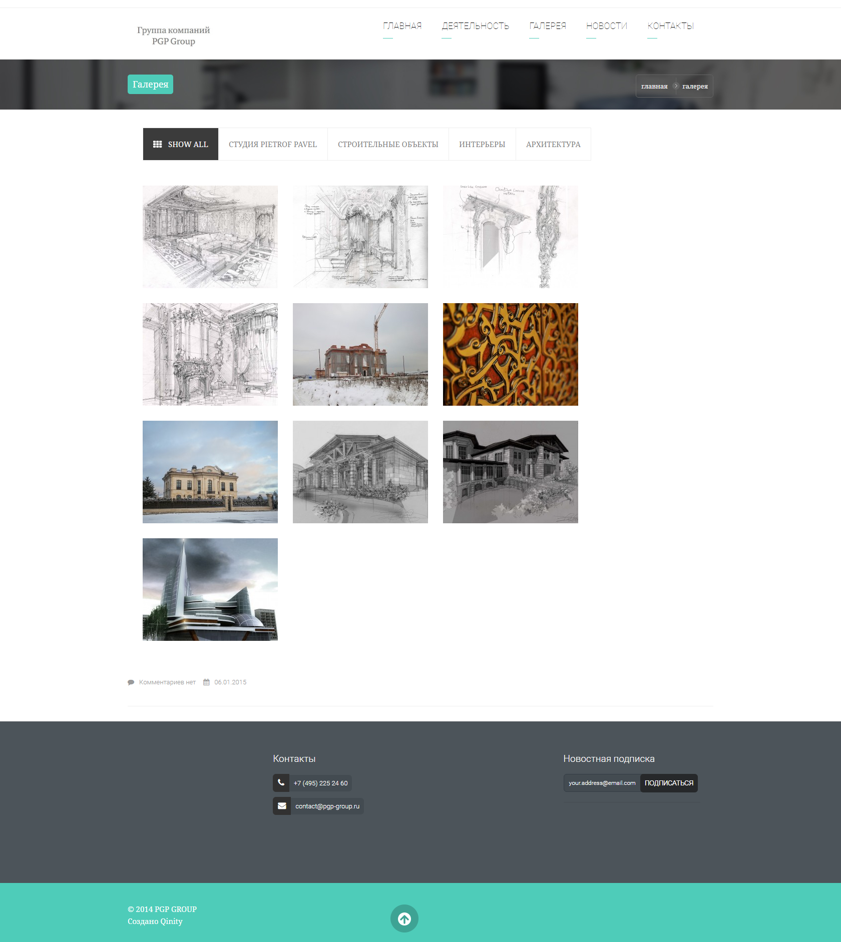Click the phone icon in Контакты
This screenshot has height=942, width=841.
click(x=281, y=783)
